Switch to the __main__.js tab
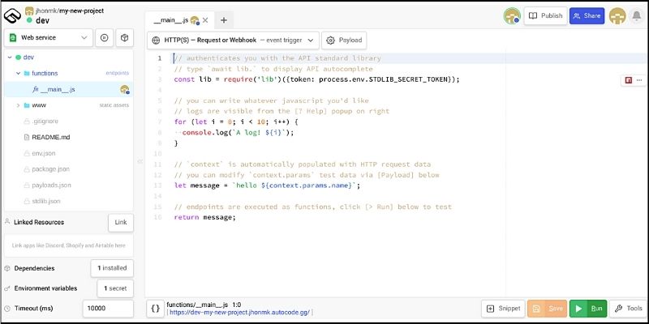Image resolution: width=649 pixels, height=324 pixels. coord(170,19)
